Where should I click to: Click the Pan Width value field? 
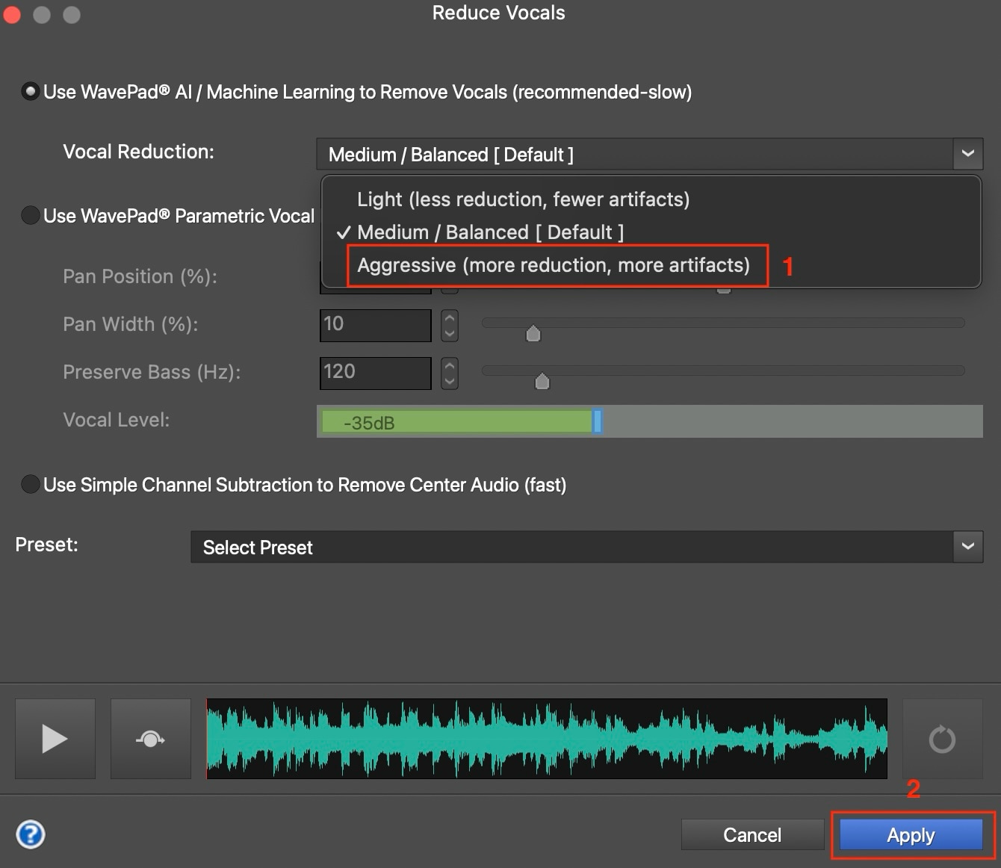376,325
